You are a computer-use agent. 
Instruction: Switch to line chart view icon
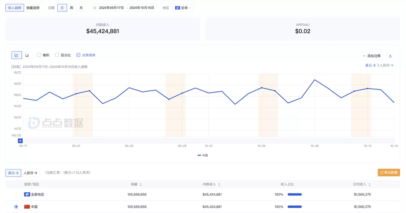(17, 55)
